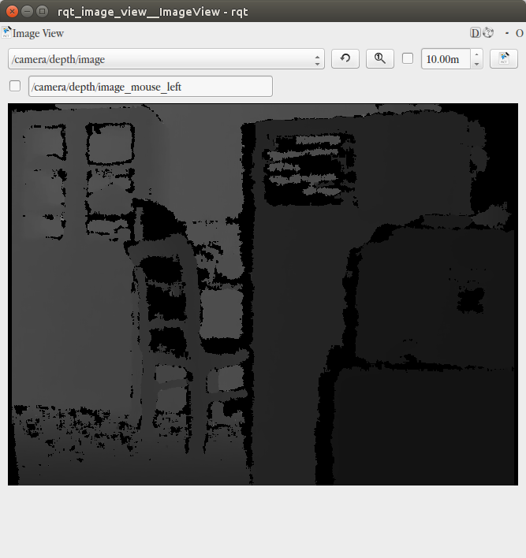Decrease max range with the down arrow
Viewport: 526px width, 558px height.
point(476,64)
